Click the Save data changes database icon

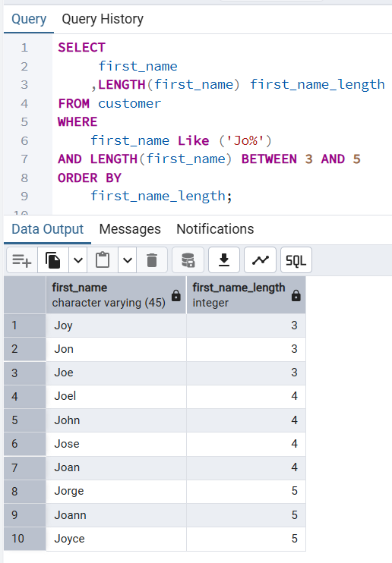click(x=188, y=260)
